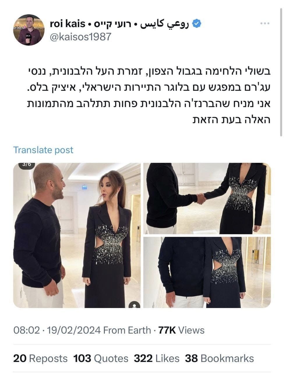This screenshot has width=284, height=373.
Task: Click the blue verified badge
Action: click(197, 24)
